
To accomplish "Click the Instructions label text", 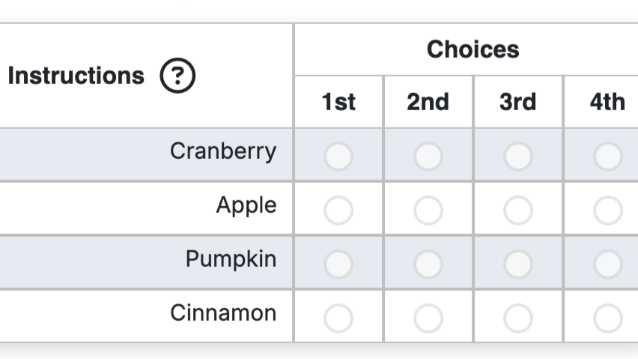I will (76, 76).
